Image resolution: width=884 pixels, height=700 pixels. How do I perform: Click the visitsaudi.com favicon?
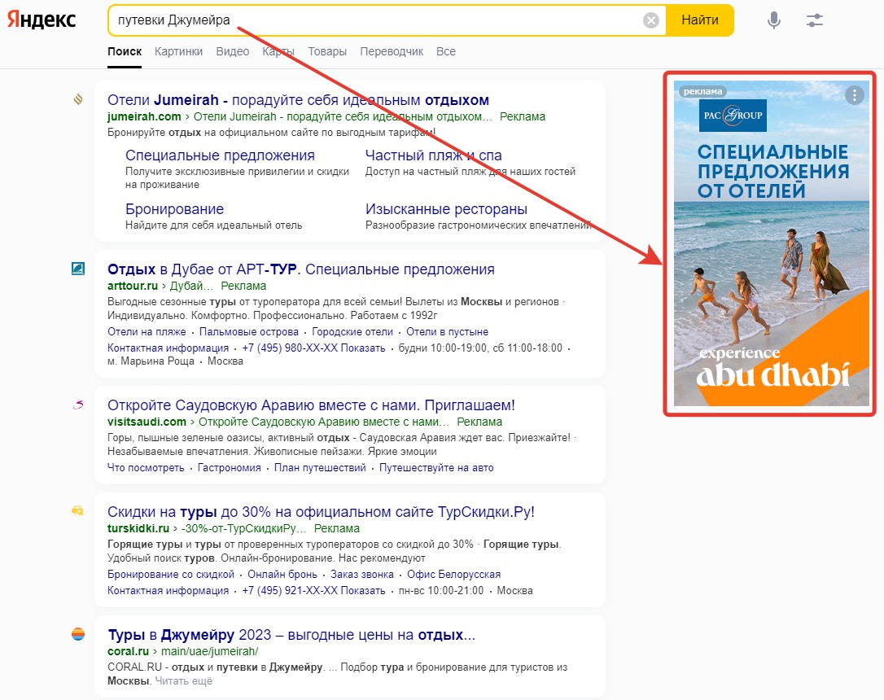[78, 404]
